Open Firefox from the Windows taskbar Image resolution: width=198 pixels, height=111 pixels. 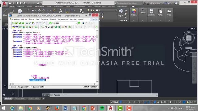tap(57, 108)
